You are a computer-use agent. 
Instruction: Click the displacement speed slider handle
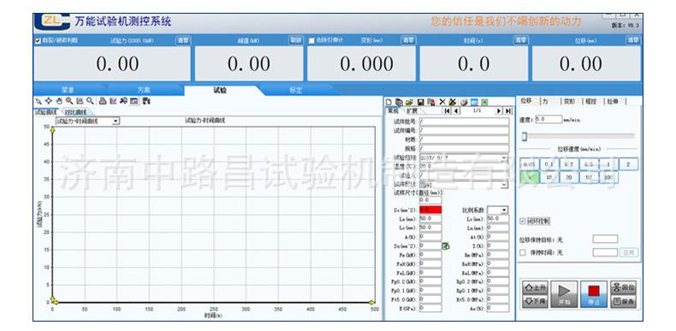coord(525,137)
